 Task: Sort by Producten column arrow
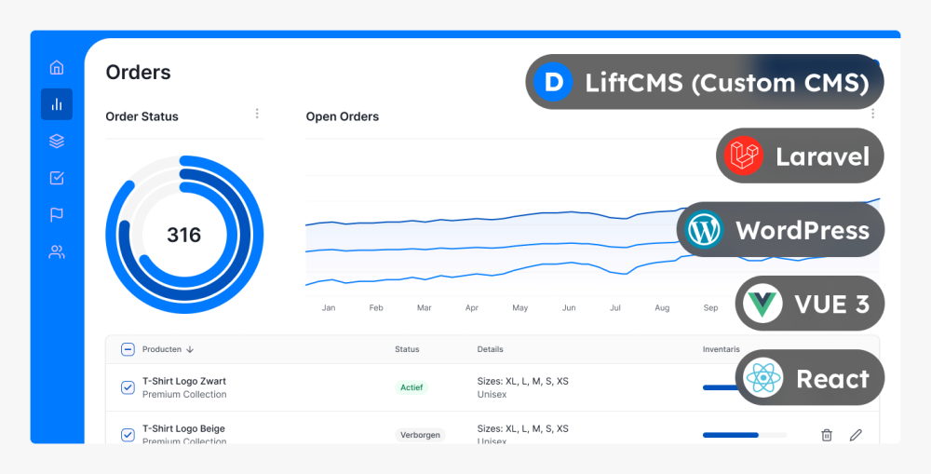point(190,350)
